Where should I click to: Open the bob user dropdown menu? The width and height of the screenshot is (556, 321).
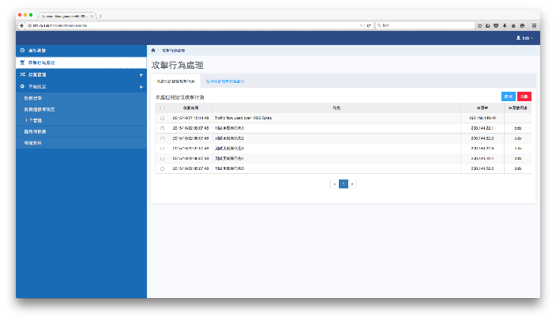tap(524, 38)
